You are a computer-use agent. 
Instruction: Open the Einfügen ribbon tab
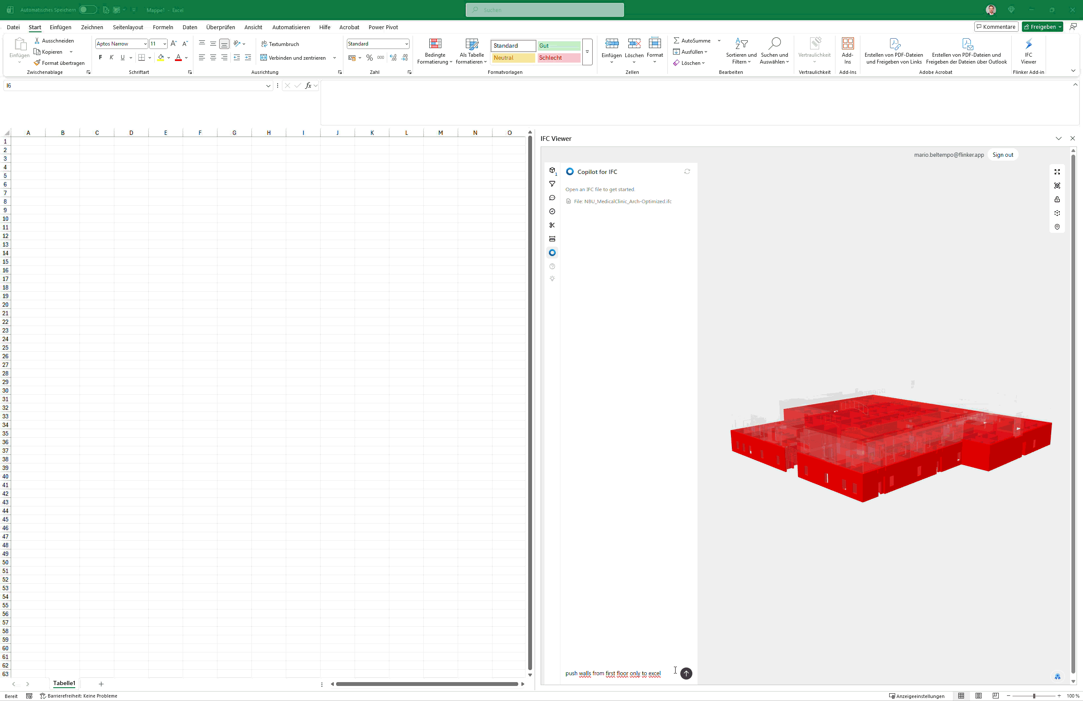(x=61, y=27)
